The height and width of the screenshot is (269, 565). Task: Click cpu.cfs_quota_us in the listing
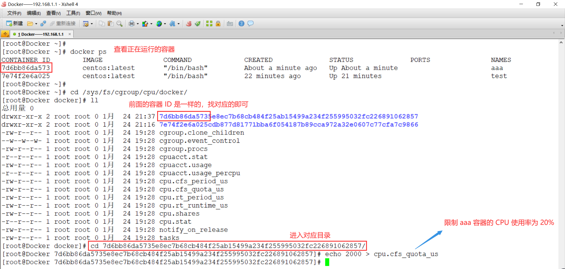click(192, 190)
